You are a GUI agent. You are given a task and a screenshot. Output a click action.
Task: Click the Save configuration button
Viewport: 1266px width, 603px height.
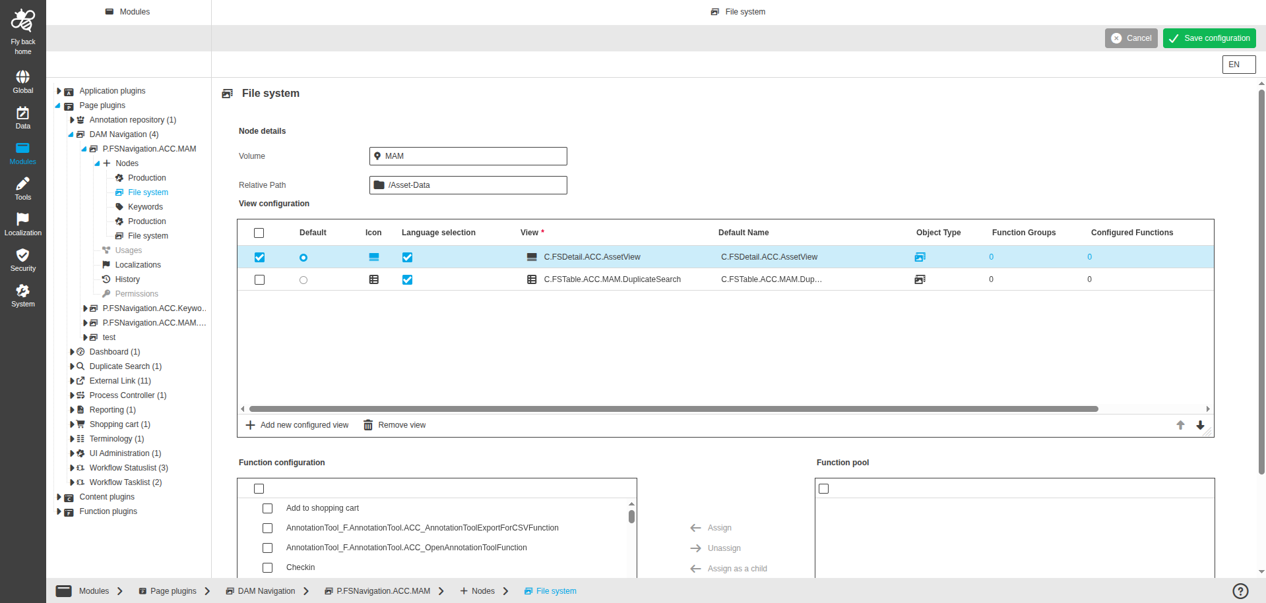click(1209, 38)
